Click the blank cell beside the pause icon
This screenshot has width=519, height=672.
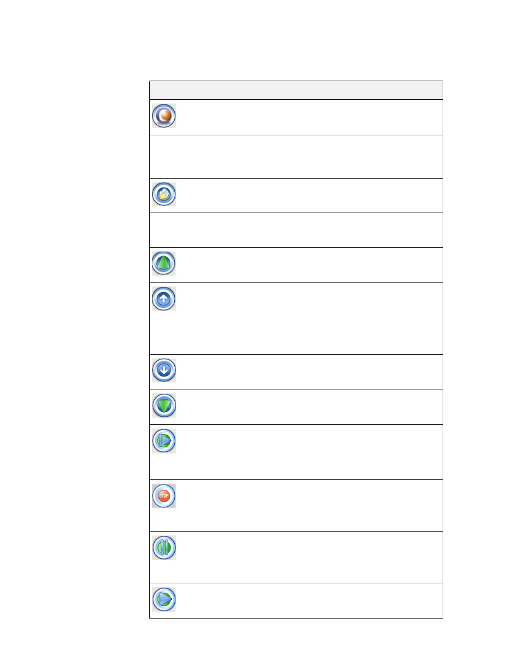[x=310, y=557]
